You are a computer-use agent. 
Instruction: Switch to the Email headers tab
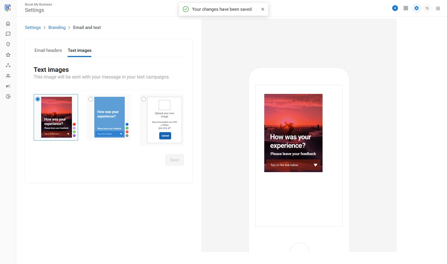point(48,50)
